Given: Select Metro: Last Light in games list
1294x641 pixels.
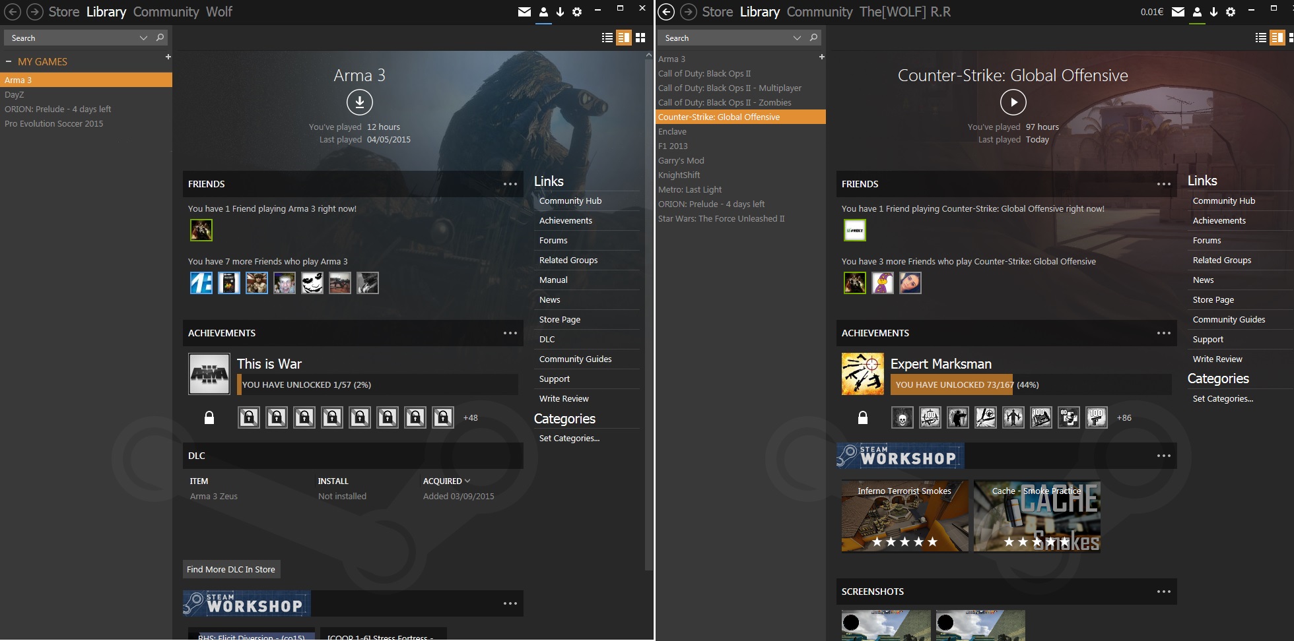Looking at the screenshot, I should (740, 189).
